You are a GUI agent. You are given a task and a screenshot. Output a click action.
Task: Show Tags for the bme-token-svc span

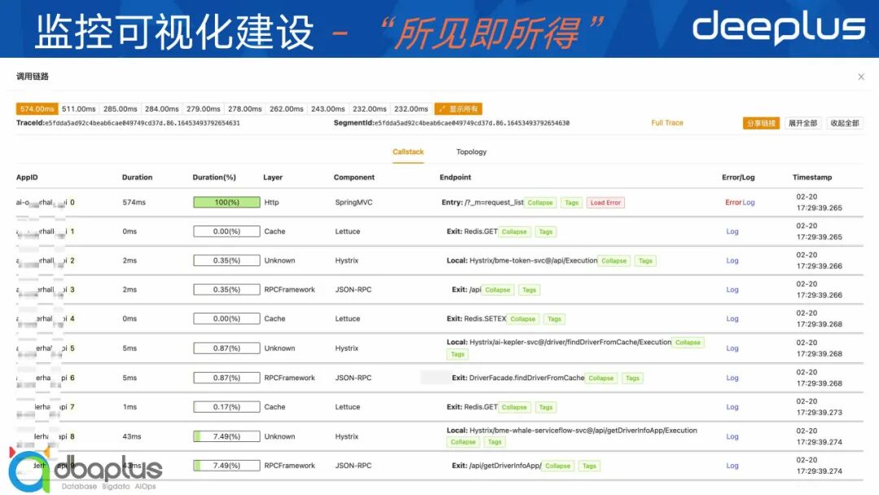click(x=645, y=261)
